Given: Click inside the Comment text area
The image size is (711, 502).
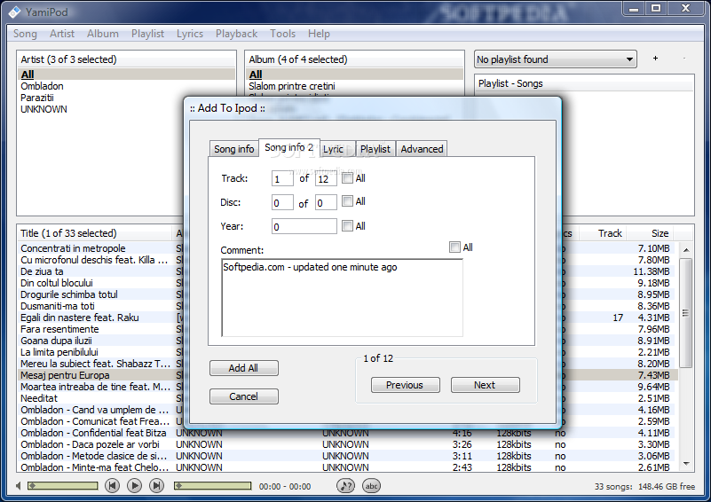Looking at the screenshot, I should [x=342, y=298].
